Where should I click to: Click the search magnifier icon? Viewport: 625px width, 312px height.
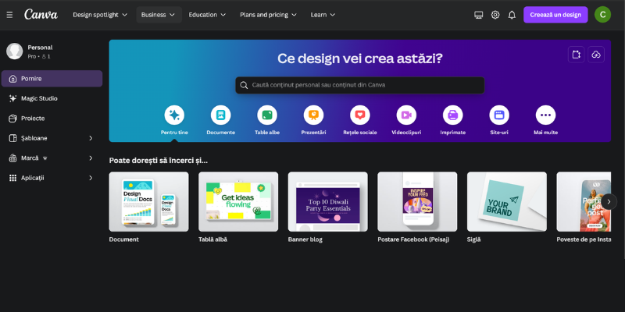tap(244, 85)
